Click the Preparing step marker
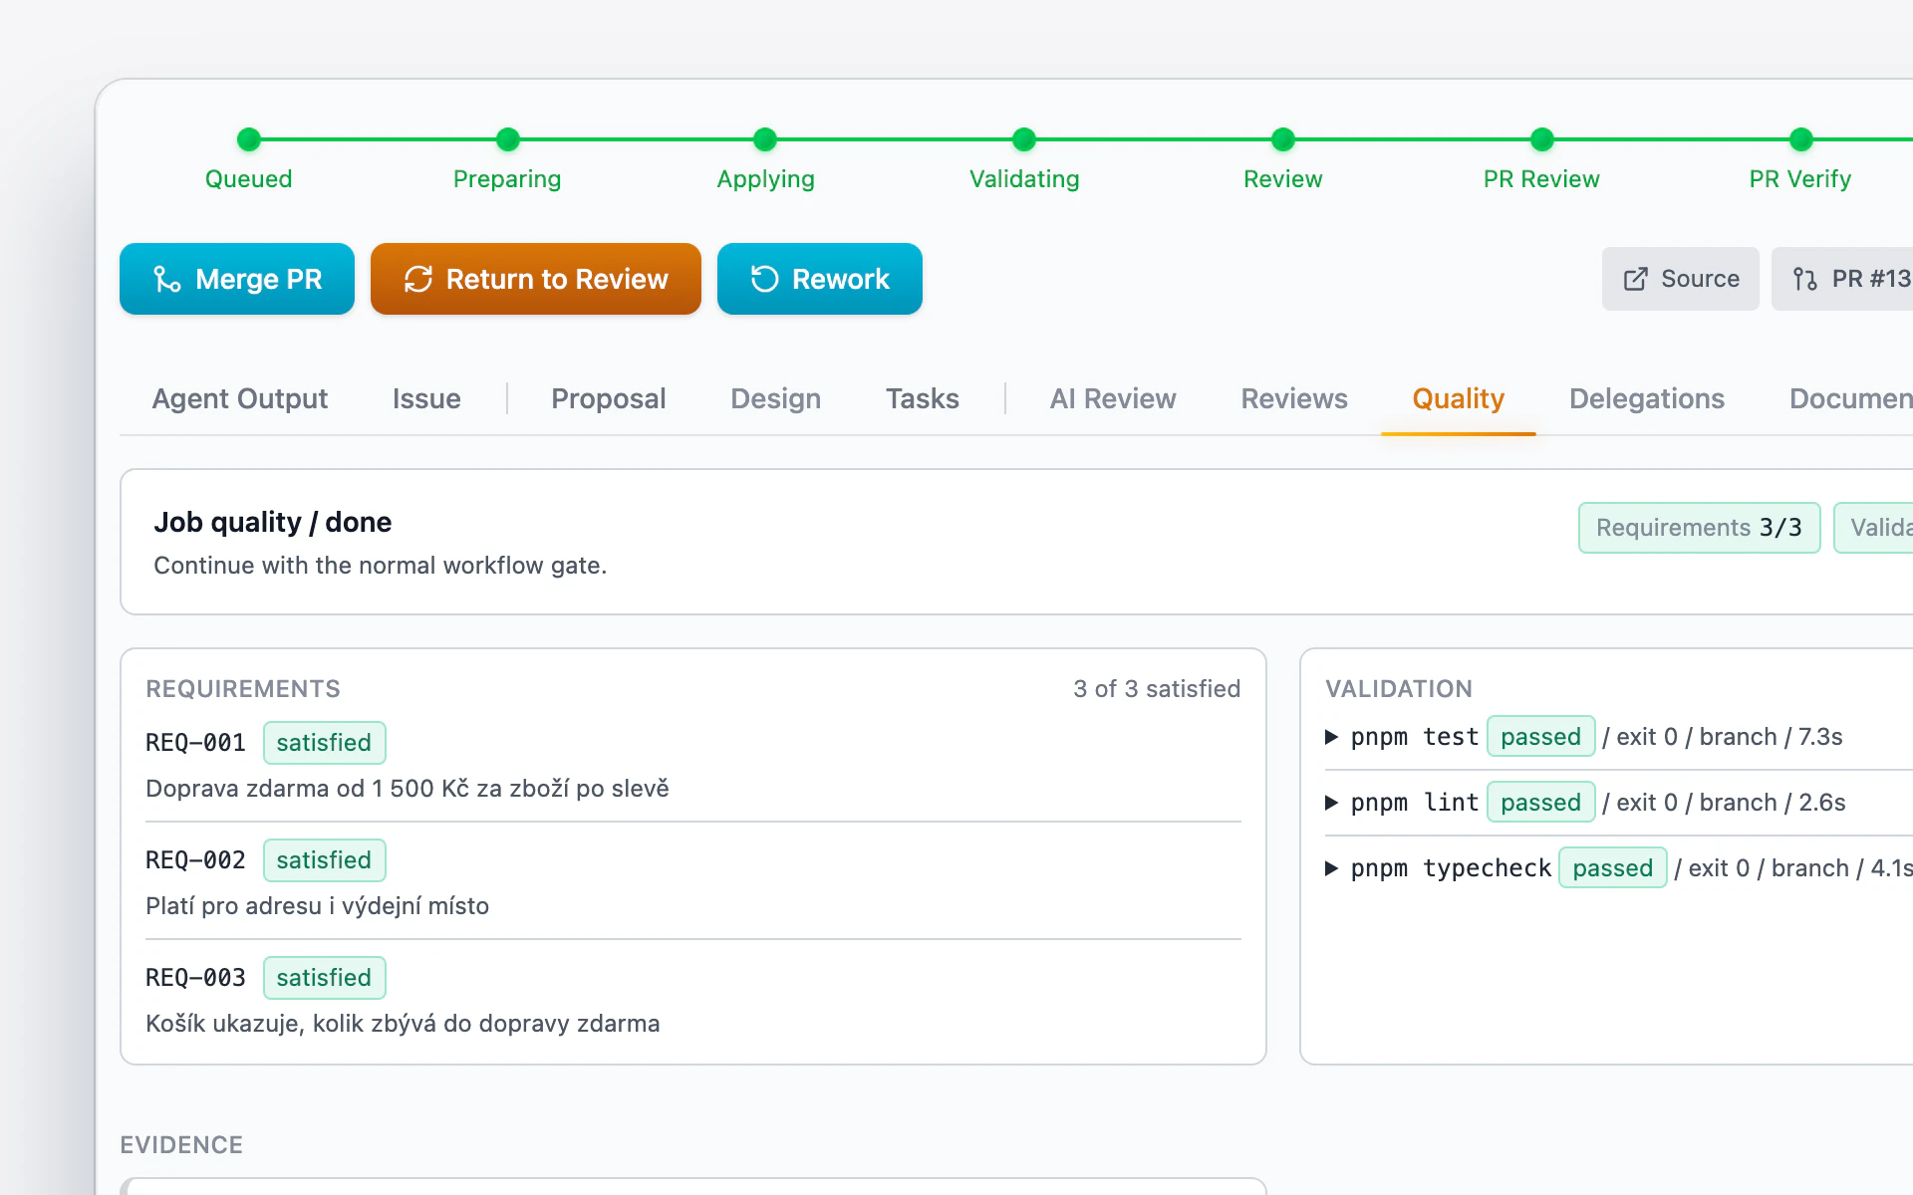Screen dimensions: 1913x1195 (x=508, y=139)
